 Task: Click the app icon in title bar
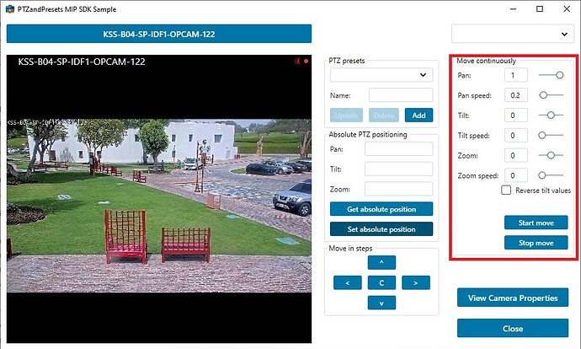coord(9,9)
